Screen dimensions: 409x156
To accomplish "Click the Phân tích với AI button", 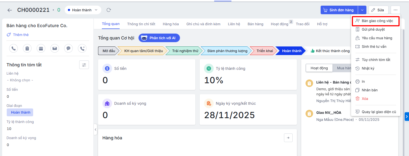I will [x=159, y=38].
